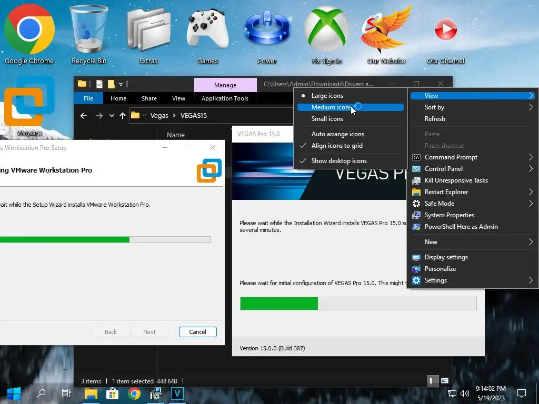The height and width of the screenshot is (404, 539).
Task: Switch Explorer to large thumbnails view button
Action: (x=445, y=381)
